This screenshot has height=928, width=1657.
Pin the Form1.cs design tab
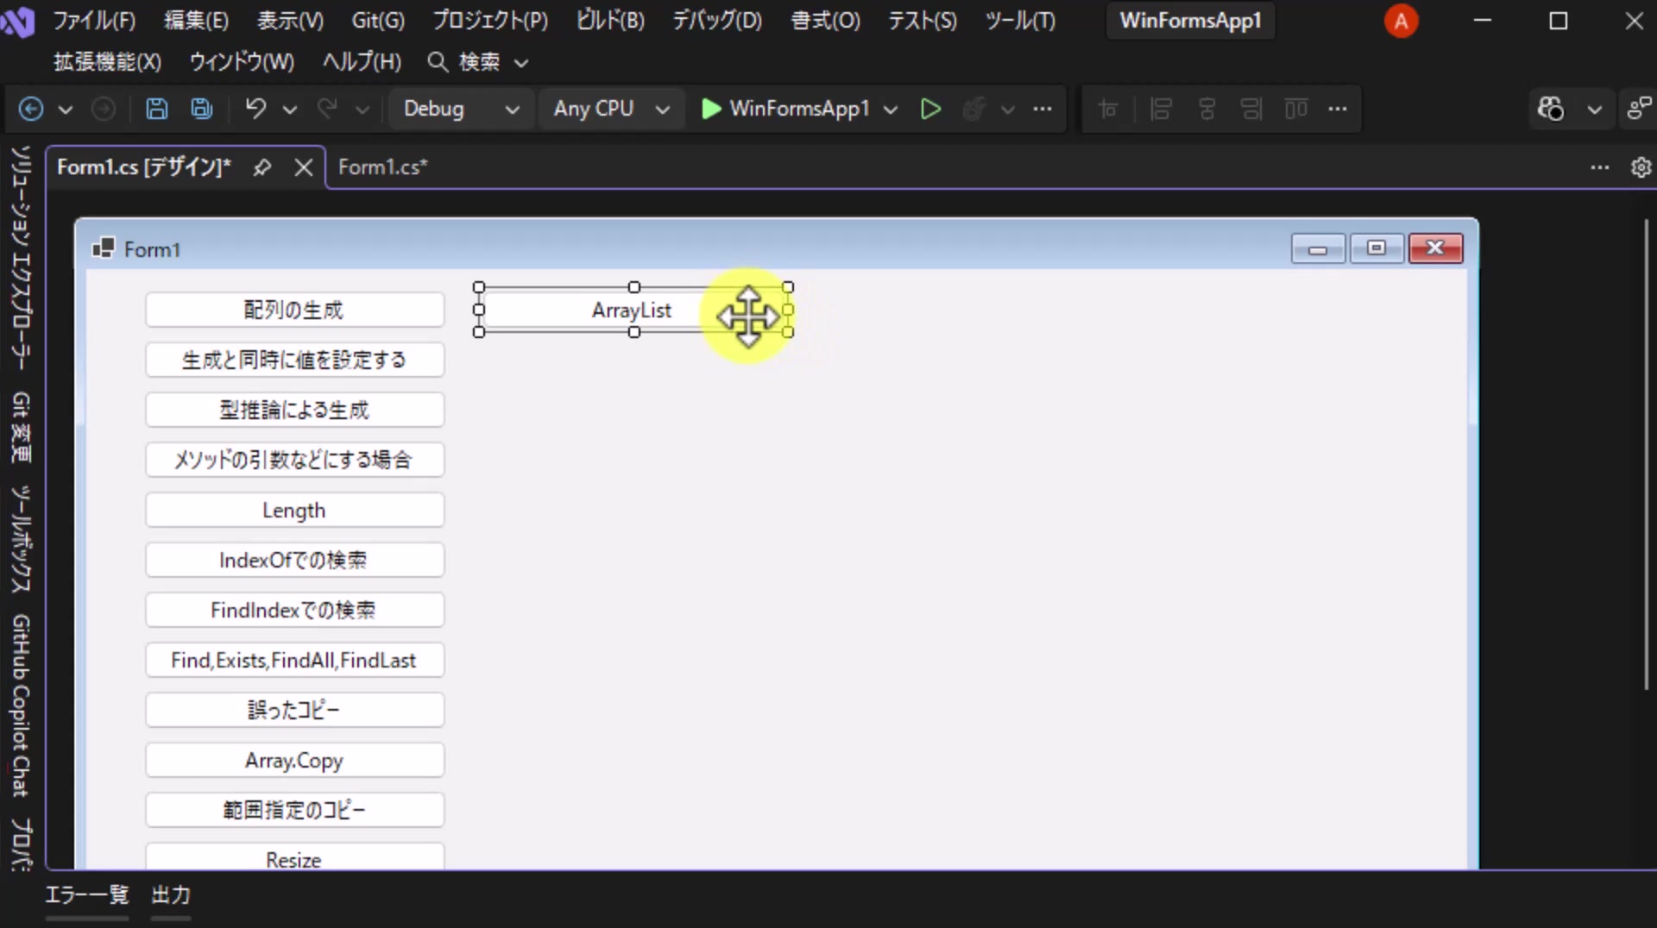point(262,167)
